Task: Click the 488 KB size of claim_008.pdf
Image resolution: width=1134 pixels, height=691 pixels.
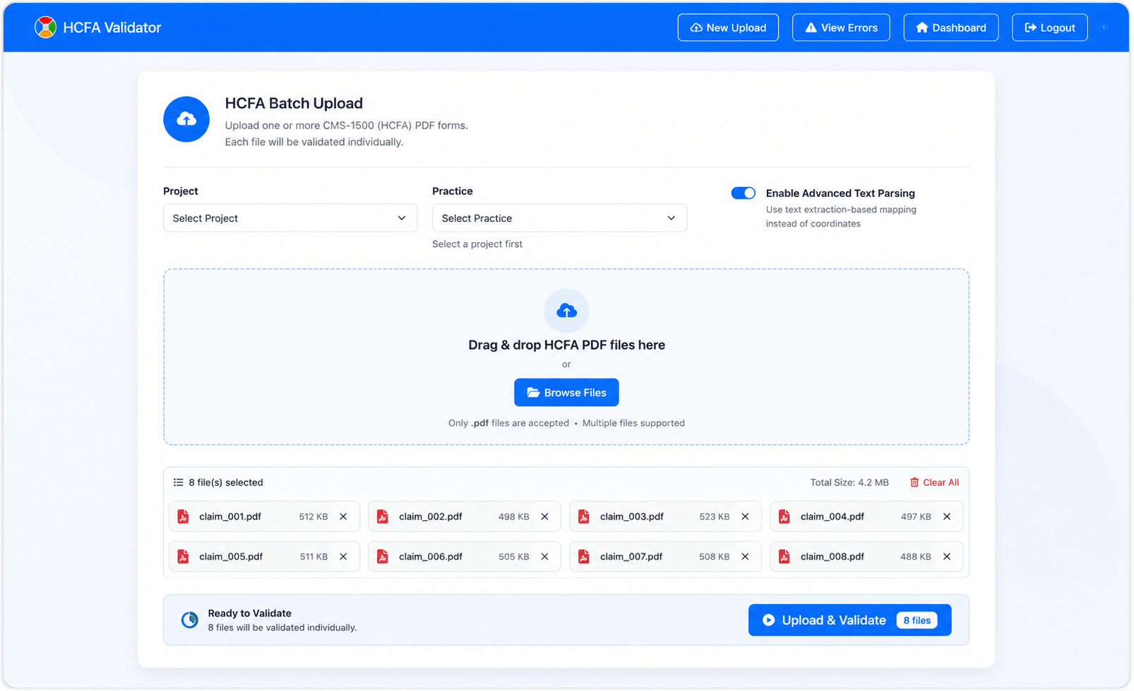Action: click(916, 557)
